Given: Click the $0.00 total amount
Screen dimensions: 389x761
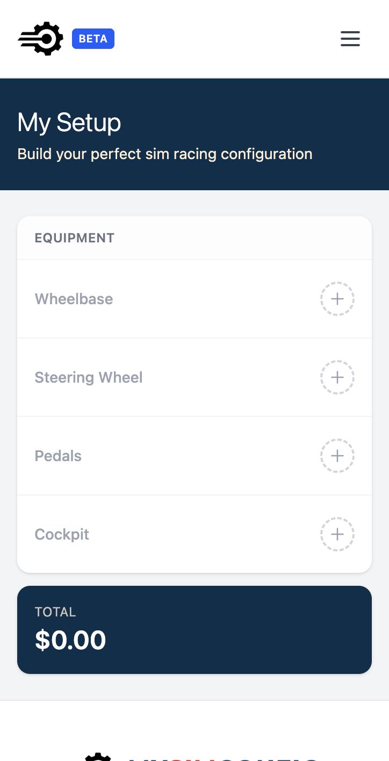Looking at the screenshot, I should click(70, 640).
